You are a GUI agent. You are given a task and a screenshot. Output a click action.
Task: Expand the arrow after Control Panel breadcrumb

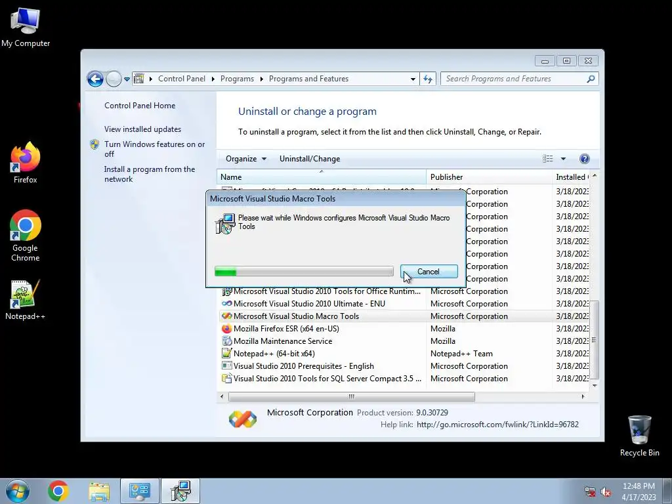coord(213,79)
